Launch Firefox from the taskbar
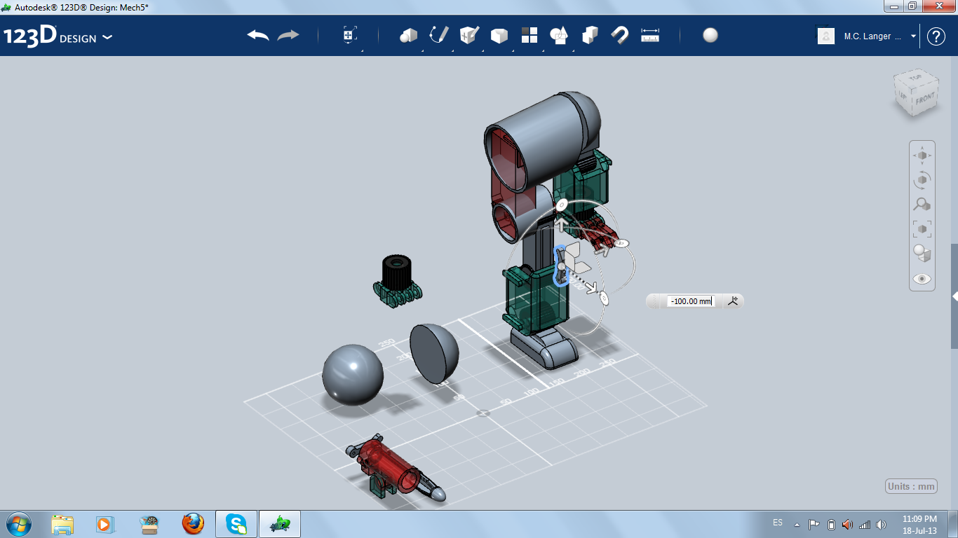 click(193, 524)
